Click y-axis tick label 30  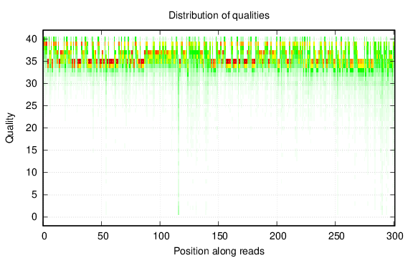[x=32, y=83]
